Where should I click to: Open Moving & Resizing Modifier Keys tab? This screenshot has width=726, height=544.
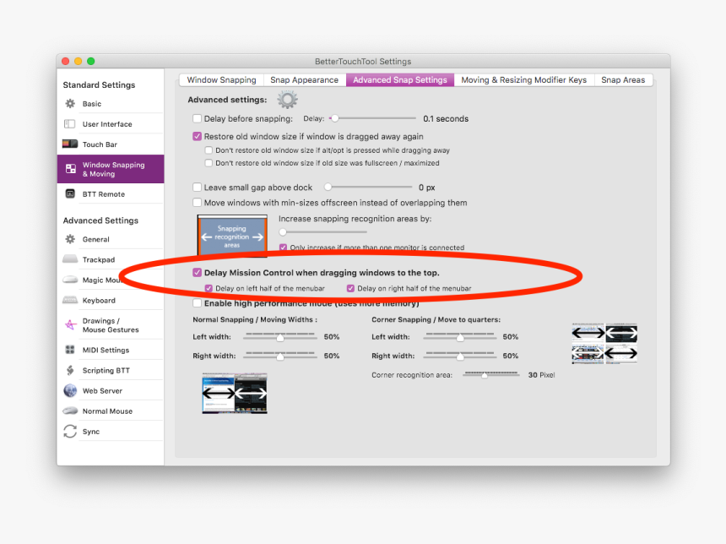(523, 79)
